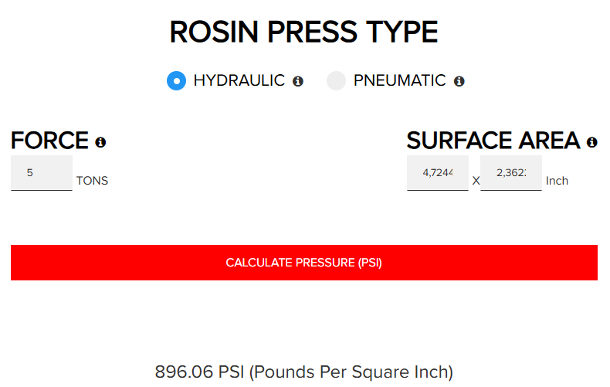Click the X multiplication symbol between fields
The image size is (610, 387).
[x=476, y=181]
